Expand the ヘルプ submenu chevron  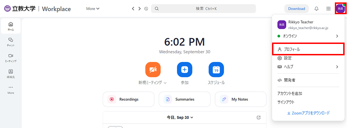[337, 67]
